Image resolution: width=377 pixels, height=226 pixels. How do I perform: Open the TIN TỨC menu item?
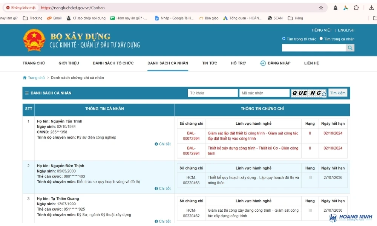coord(210,63)
